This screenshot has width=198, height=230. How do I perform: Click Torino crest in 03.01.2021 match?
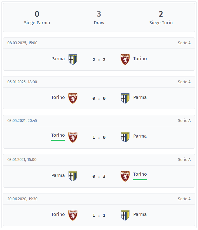(125, 176)
